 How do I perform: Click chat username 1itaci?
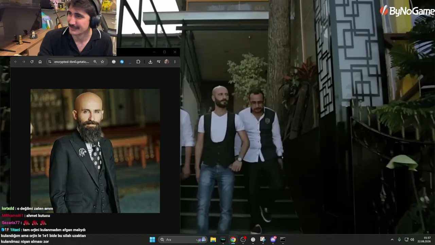(x=15, y=230)
